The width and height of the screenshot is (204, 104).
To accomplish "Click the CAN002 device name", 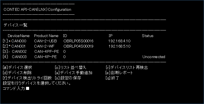I will 19,51.
